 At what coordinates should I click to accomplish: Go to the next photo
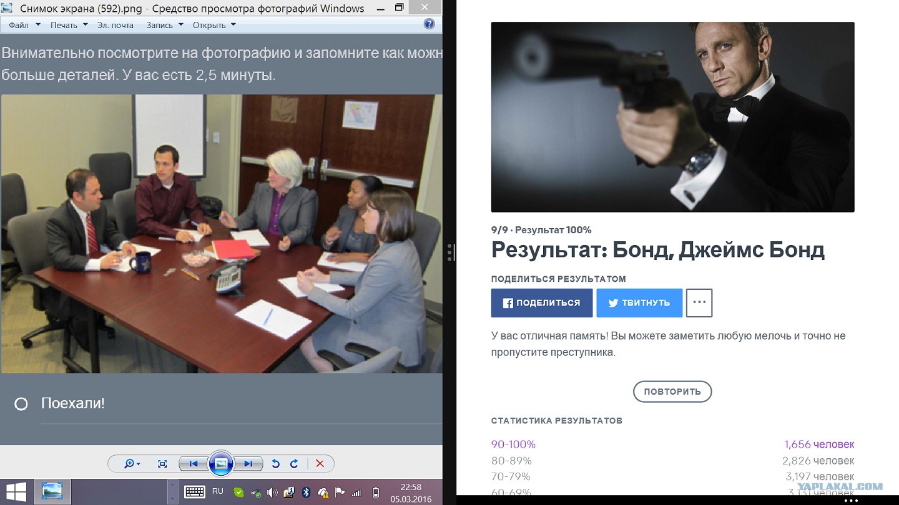(248, 464)
